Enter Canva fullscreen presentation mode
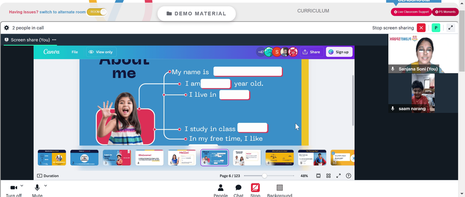This screenshot has width=465, height=197. [339, 176]
